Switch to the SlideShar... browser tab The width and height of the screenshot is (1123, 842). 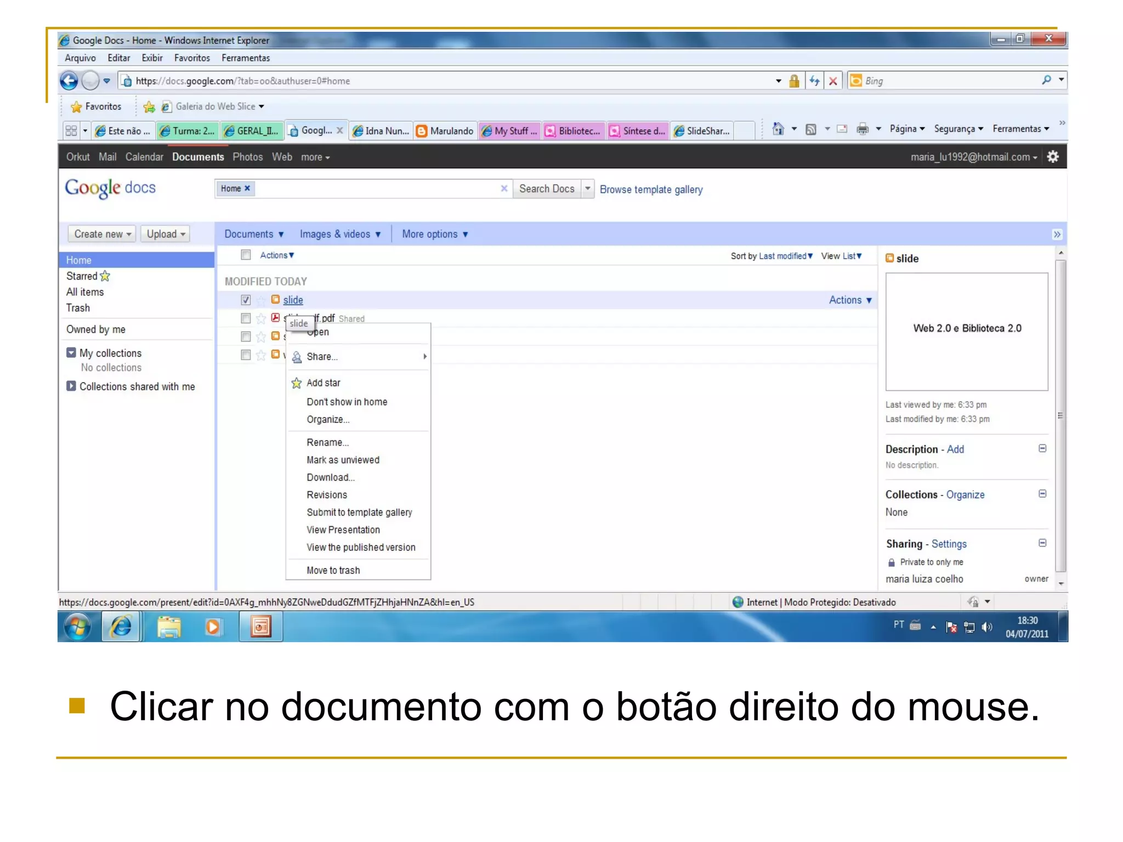point(702,130)
